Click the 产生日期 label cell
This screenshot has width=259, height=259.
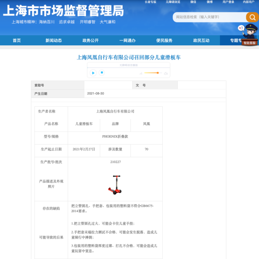58,94
